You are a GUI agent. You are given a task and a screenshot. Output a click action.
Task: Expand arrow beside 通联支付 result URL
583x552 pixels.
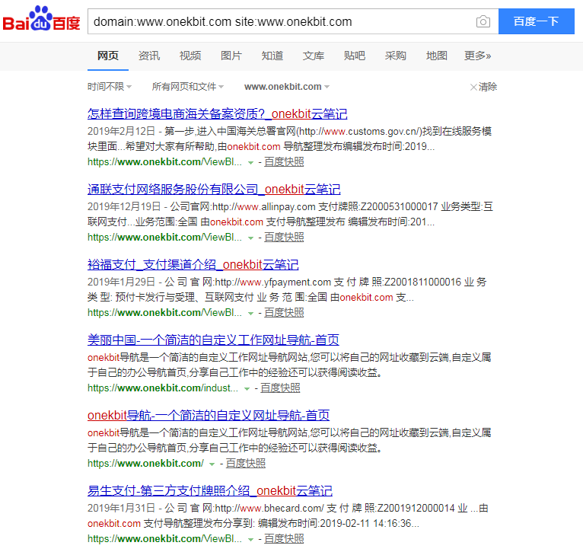[x=250, y=238]
